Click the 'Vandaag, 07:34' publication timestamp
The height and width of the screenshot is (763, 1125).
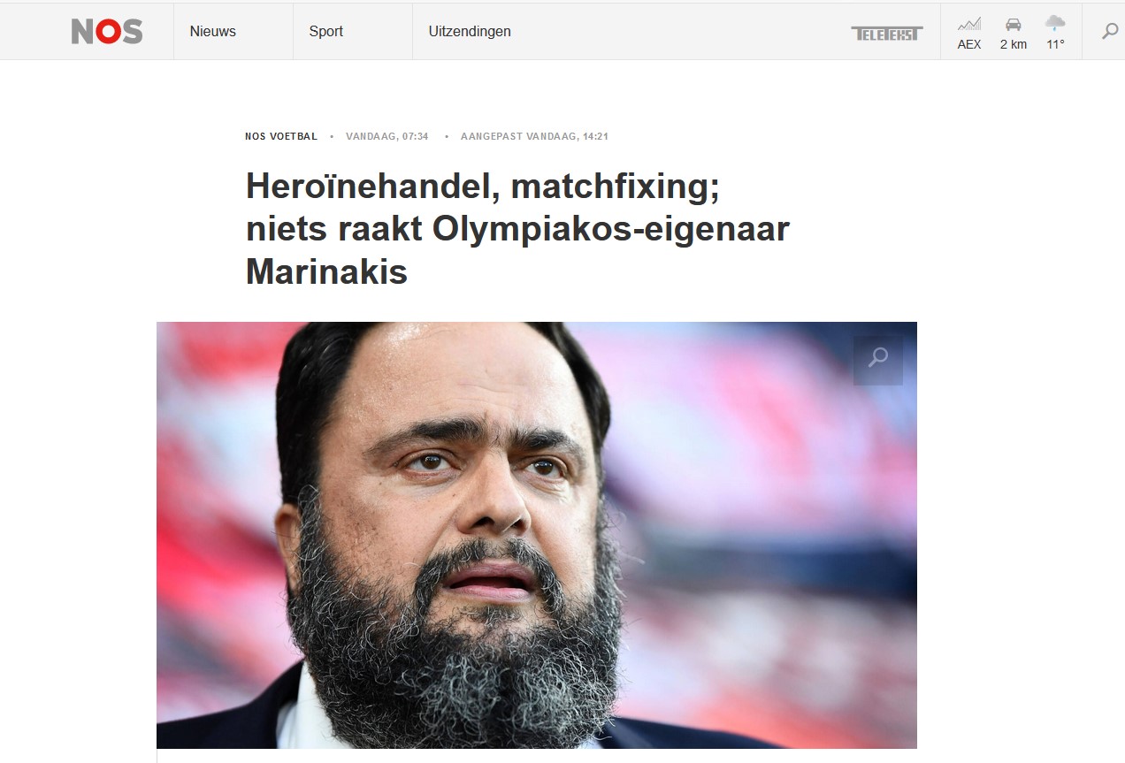387,136
